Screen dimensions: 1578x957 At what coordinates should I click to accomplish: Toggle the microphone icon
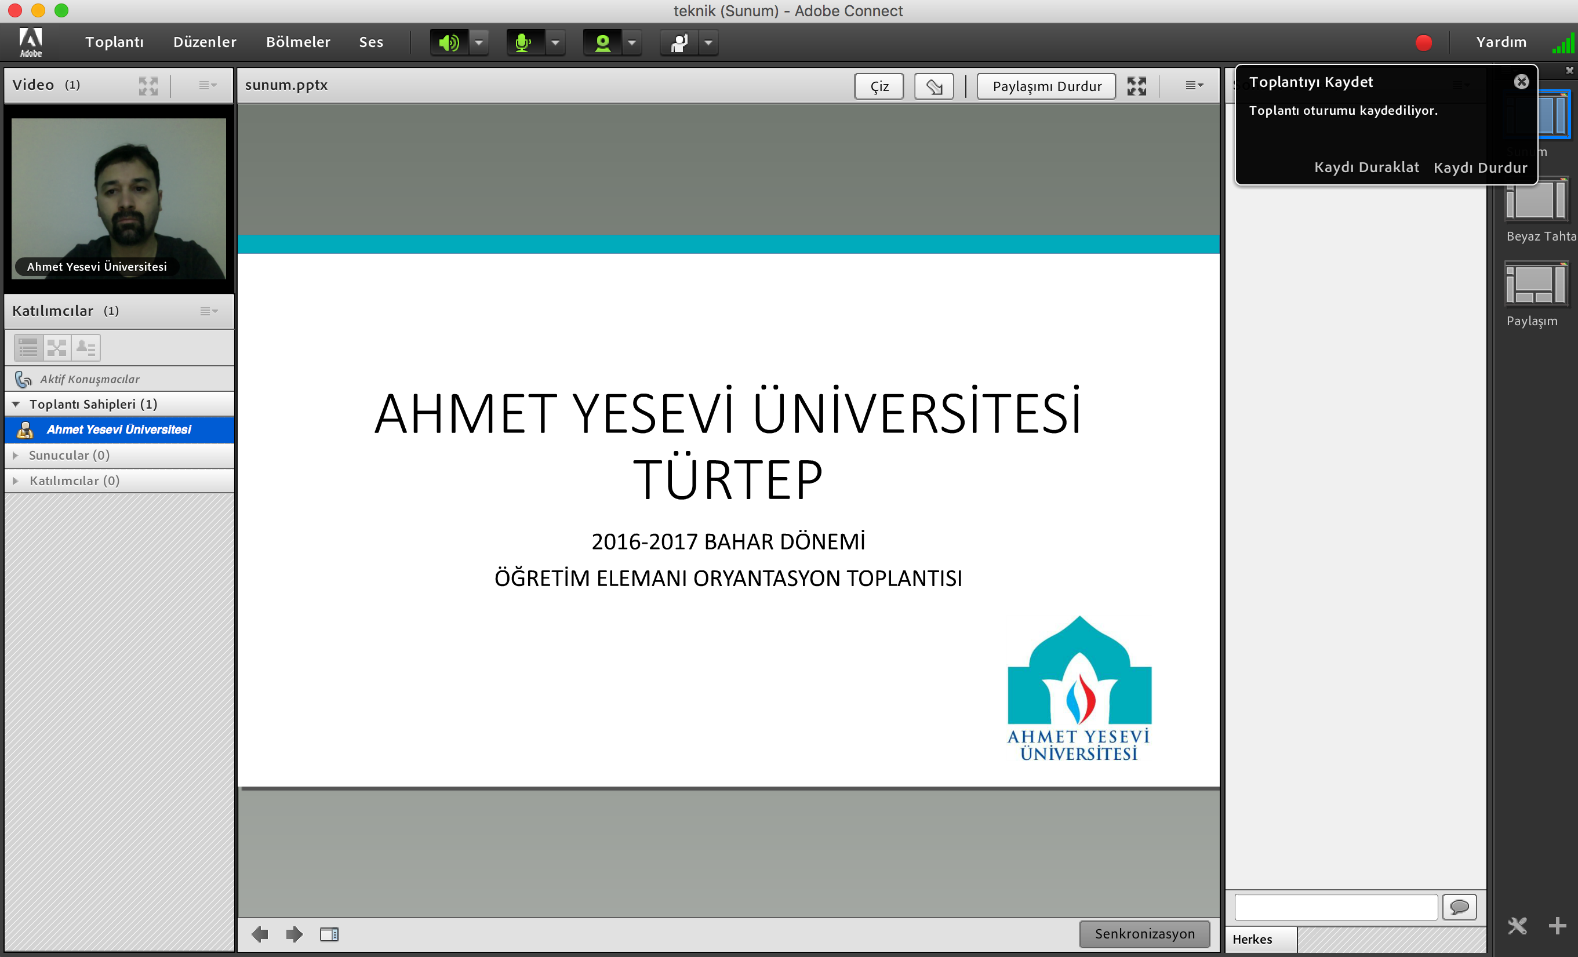[x=525, y=43]
